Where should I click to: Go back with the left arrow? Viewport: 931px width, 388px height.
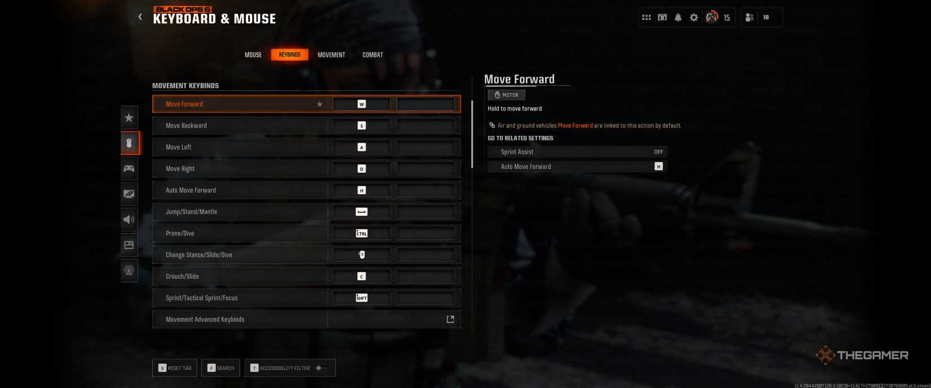pos(140,17)
